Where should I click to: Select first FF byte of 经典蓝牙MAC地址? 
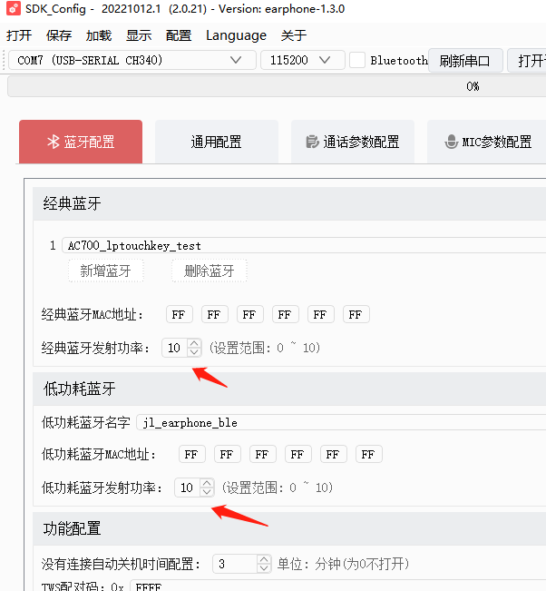(x=180, y=314)
